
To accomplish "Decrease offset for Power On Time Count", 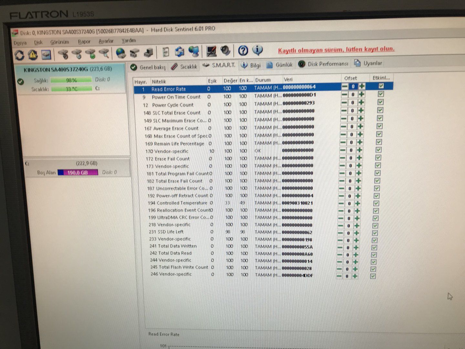I will 345,94.
